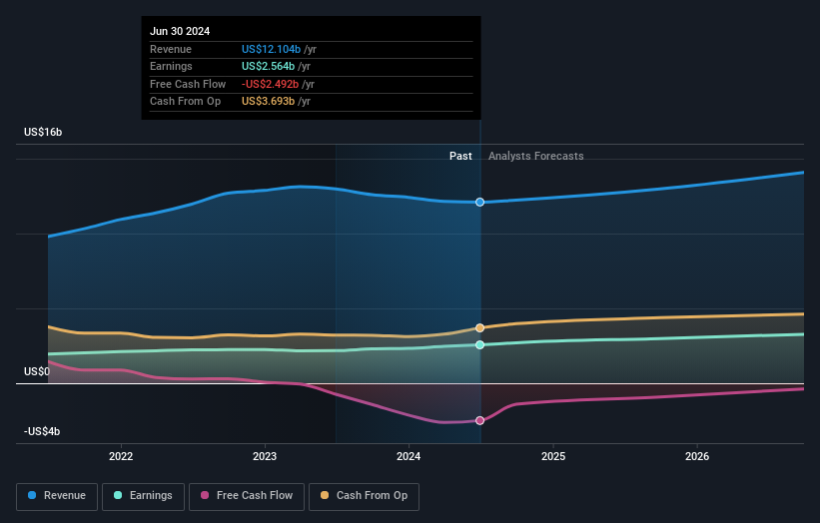Select the Earnings data point marker
Screen dimensions: 820x523
click(479, 344)
